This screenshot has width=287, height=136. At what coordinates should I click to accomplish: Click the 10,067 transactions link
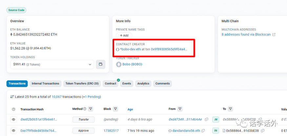click(x=57, y=97)
